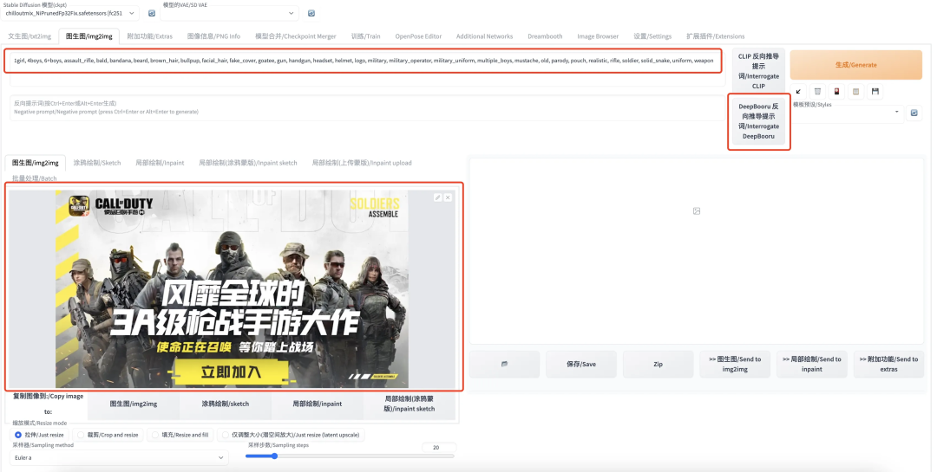Click the Zip button
937x472 pixels.
click(658, 364)
